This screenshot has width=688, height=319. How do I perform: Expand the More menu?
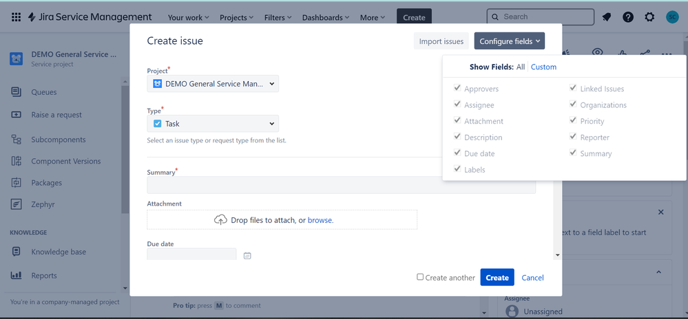coord(373,17)
